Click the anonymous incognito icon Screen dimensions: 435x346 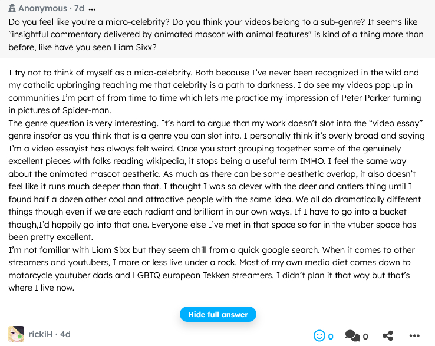[x=12, y=9]
